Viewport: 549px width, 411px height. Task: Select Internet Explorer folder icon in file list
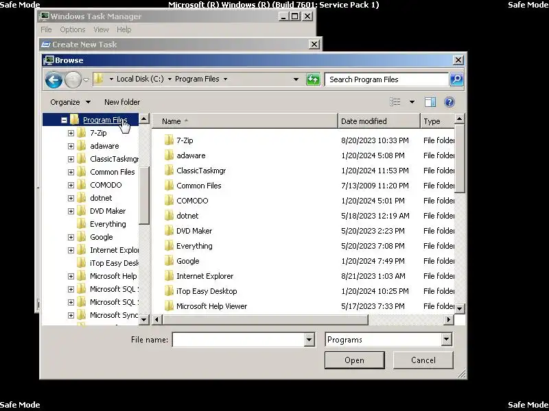(x=169, y=275)
